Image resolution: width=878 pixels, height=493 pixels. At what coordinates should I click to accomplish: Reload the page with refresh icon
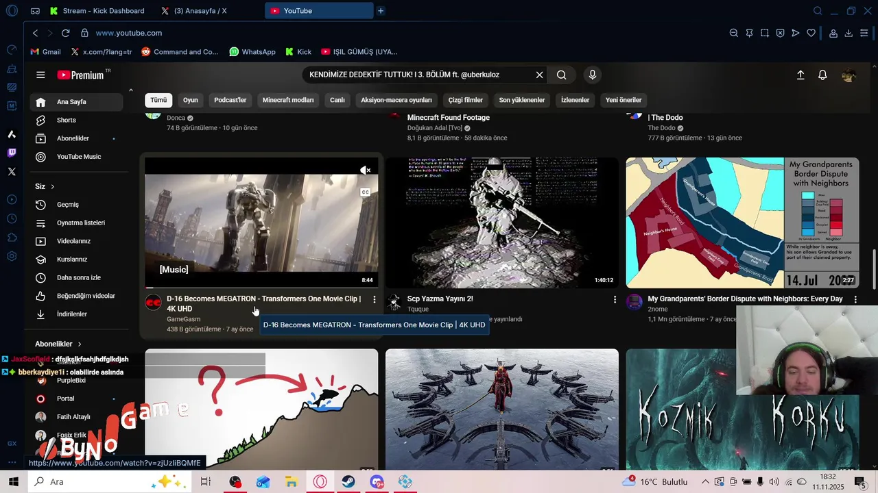click(66, 33)
